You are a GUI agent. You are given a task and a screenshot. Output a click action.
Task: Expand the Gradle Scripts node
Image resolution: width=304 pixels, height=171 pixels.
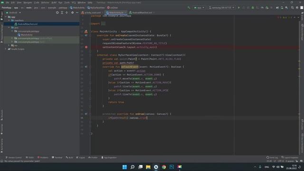point(6,49)
